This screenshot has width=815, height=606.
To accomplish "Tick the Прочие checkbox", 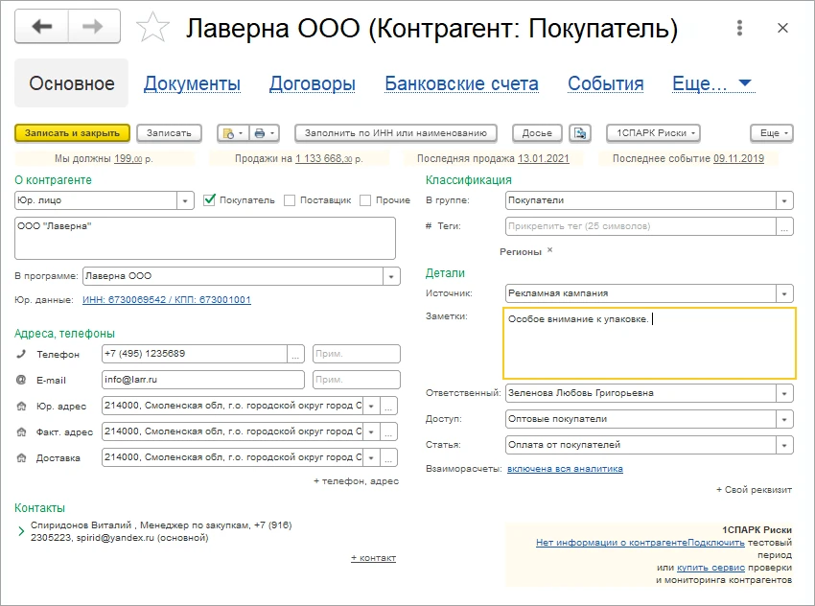I will coord(365,200).
